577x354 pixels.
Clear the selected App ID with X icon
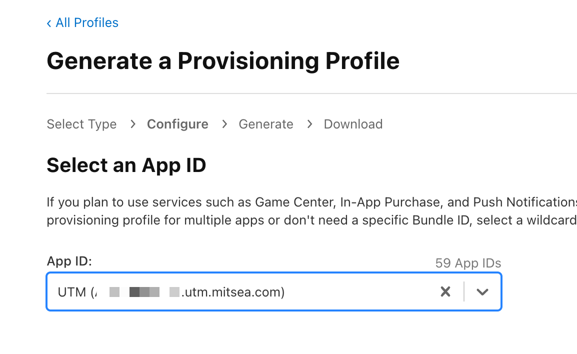point(445,292)
